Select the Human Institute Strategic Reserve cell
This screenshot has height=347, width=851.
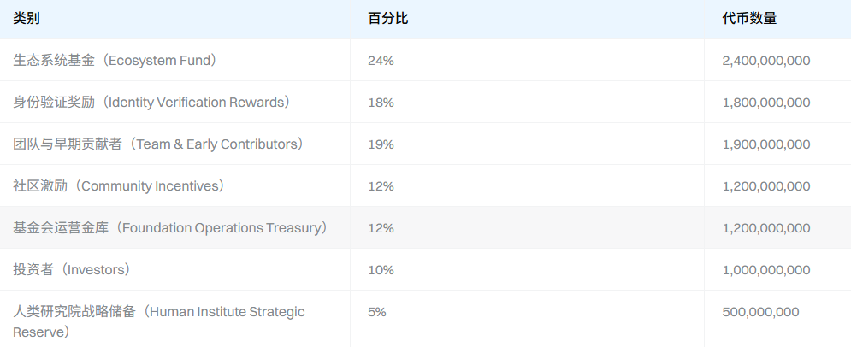[x=158, y=321]
